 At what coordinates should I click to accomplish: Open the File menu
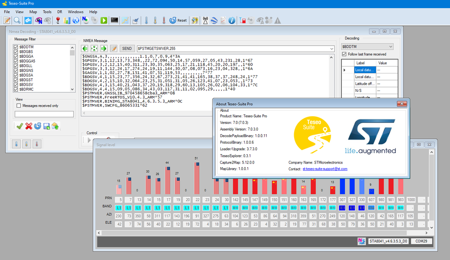(7, 12)
